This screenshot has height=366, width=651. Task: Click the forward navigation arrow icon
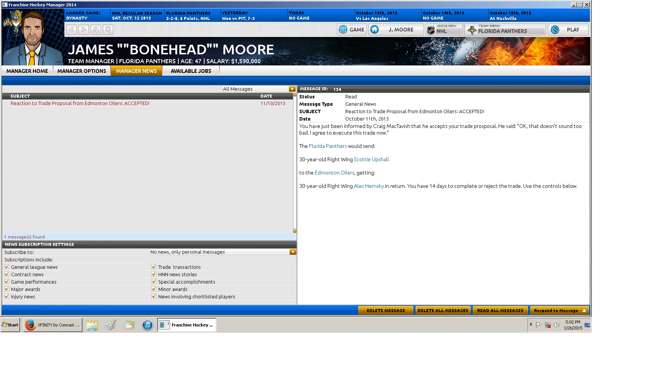[84, 30]
